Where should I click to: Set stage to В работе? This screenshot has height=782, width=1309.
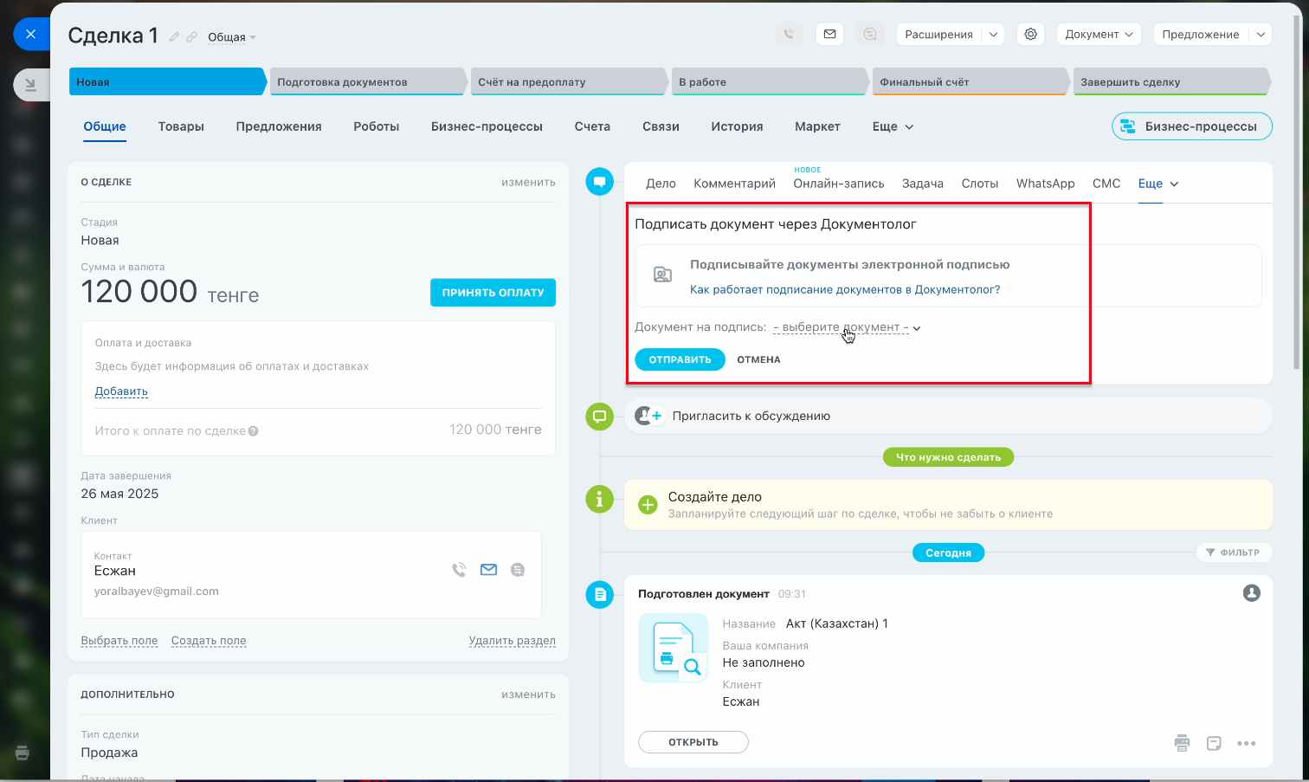tap(770, 81)
